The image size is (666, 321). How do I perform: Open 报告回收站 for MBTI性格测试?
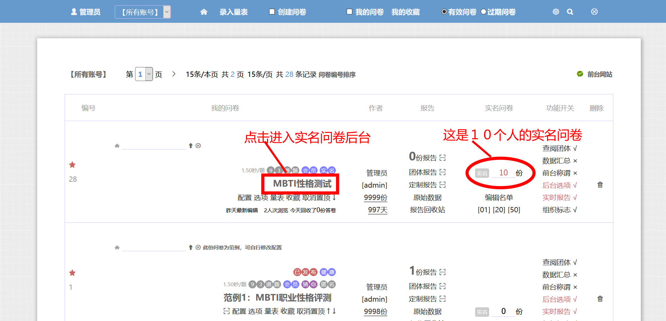427,210
